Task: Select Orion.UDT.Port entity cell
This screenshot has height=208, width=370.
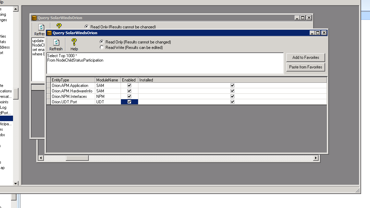Action: point(73,102)
